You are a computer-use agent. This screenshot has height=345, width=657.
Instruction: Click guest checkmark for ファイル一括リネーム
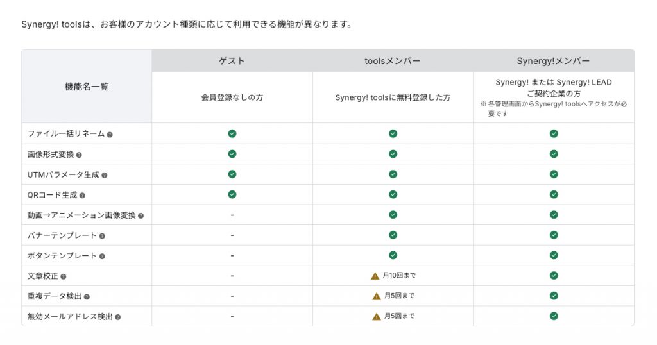(232, 133)
